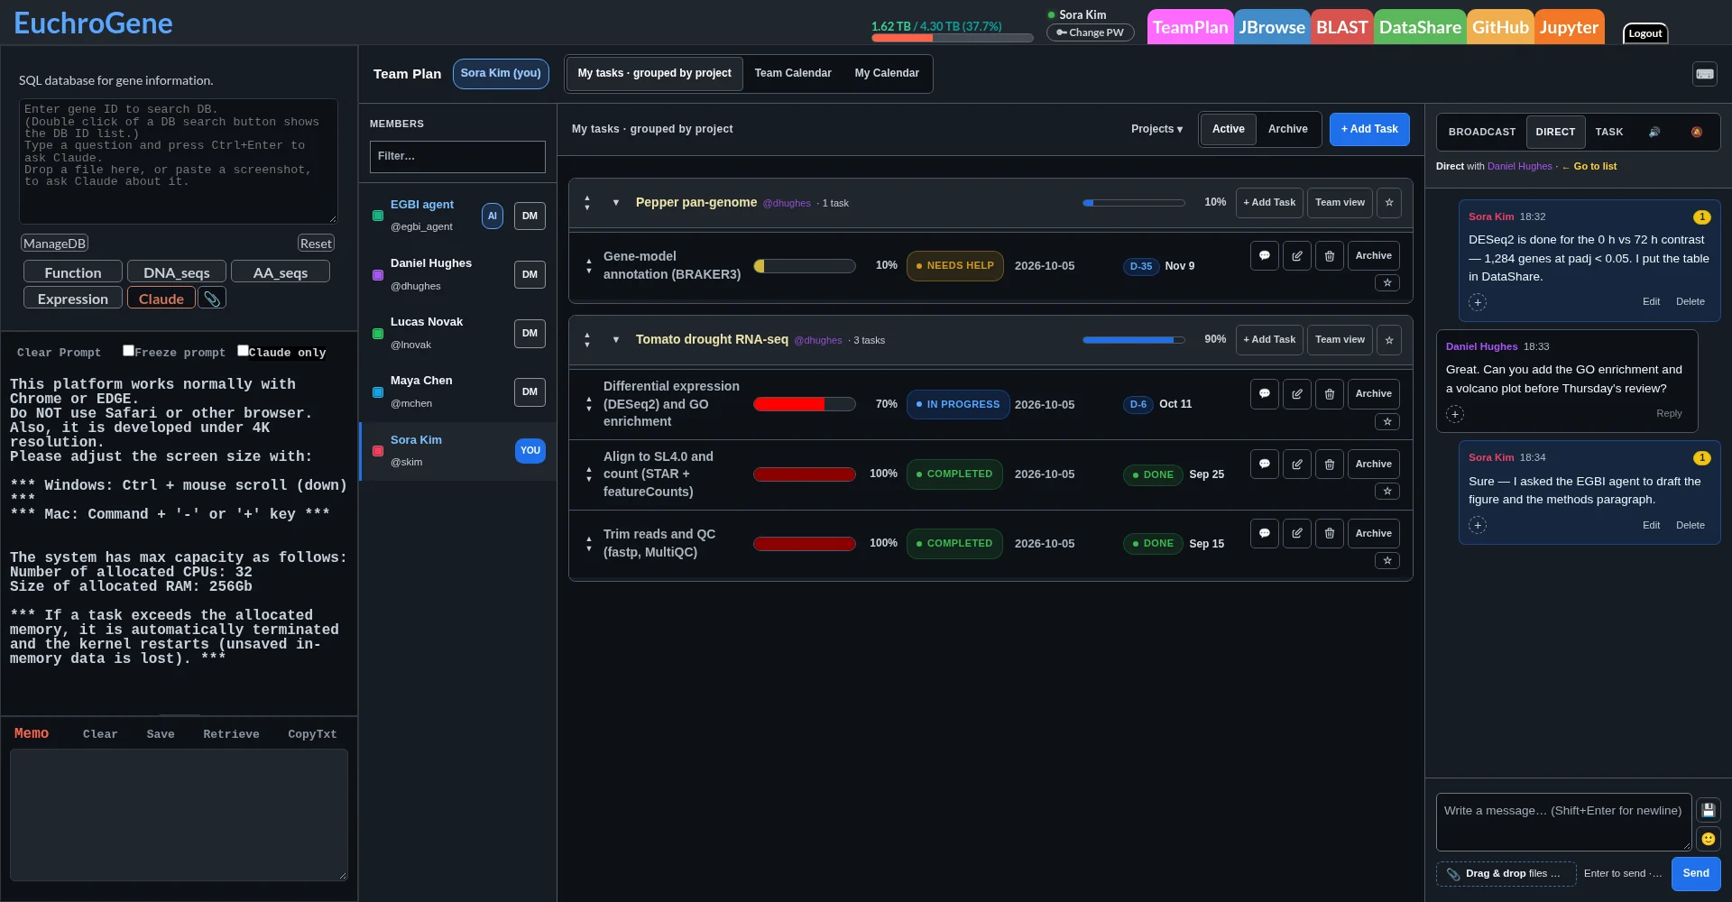Click the paperclip attach icon next to Claude
The width and height of the screenshot is (1732, 902).
212,299
